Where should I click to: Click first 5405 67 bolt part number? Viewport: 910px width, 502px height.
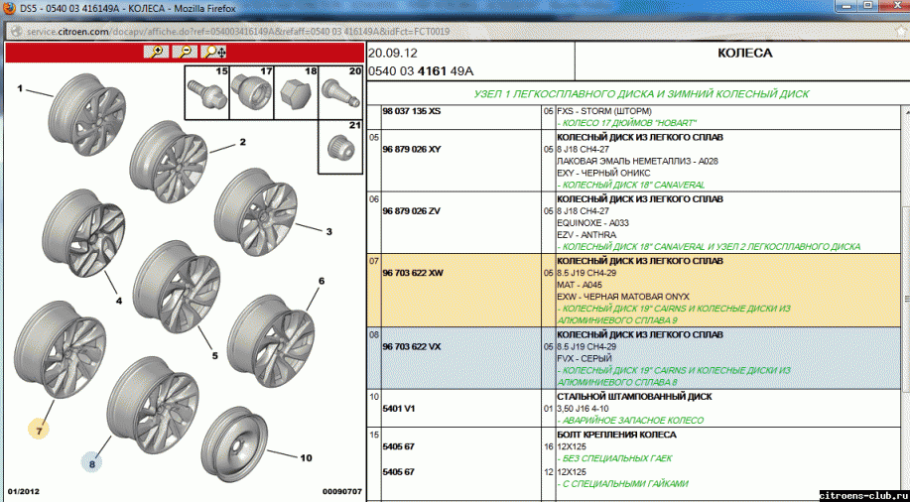pos(398,446)
